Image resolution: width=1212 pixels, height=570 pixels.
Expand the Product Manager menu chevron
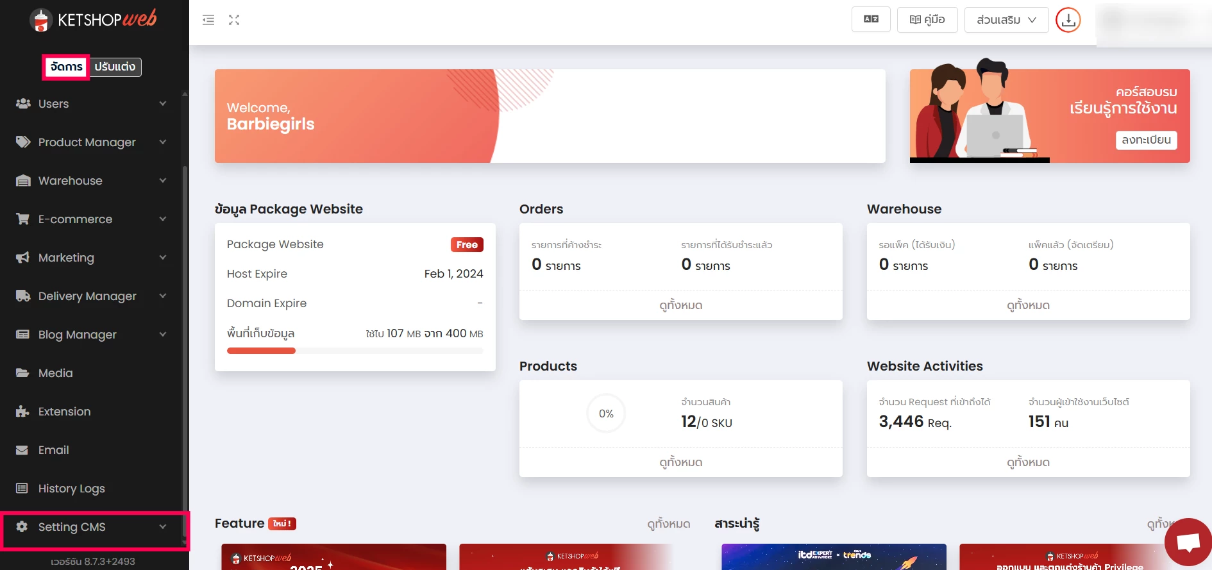tap(163, 142)
